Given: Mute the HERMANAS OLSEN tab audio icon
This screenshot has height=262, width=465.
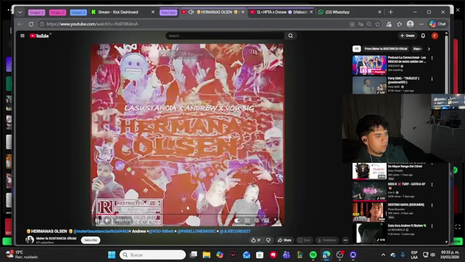Looking at the screenshot, I should pyautogui.click(x=191, y=12).
